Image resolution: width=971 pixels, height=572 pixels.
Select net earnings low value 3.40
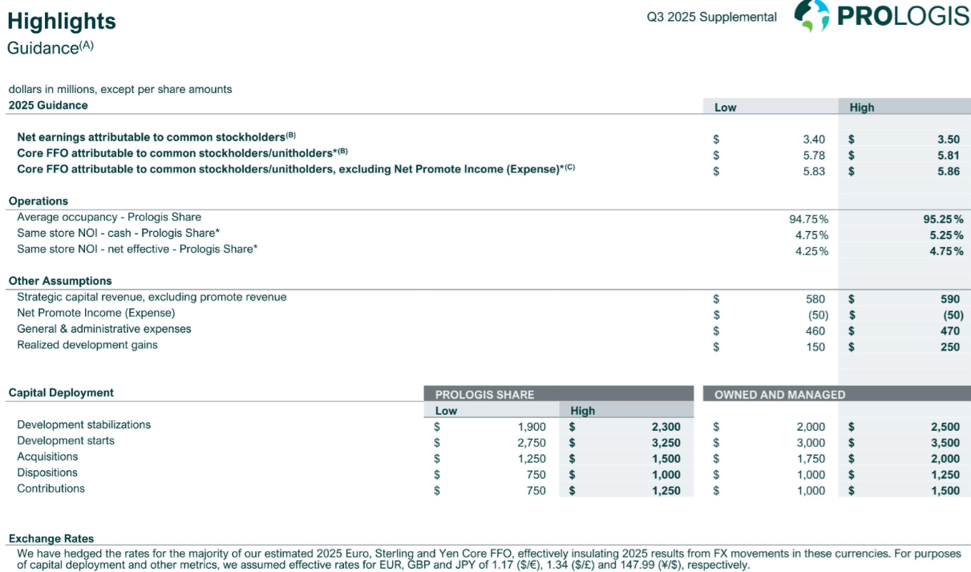[814, 140]
